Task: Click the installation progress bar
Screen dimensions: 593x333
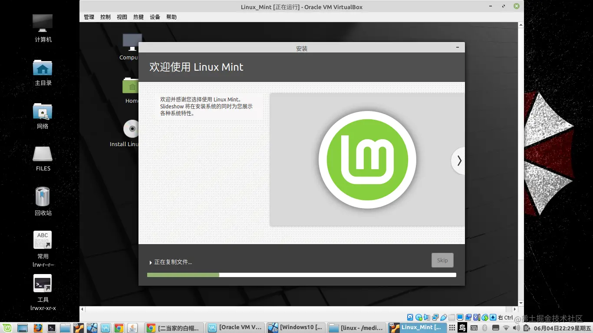Action: [302, 275]
